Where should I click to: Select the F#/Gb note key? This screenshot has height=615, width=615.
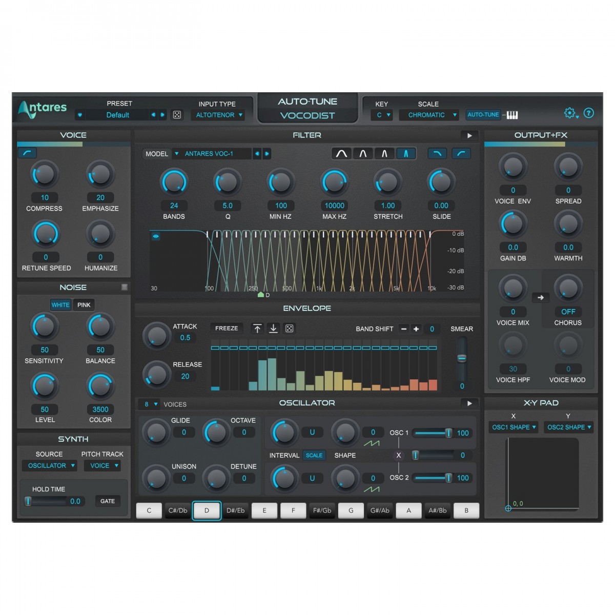coord(322,510)
